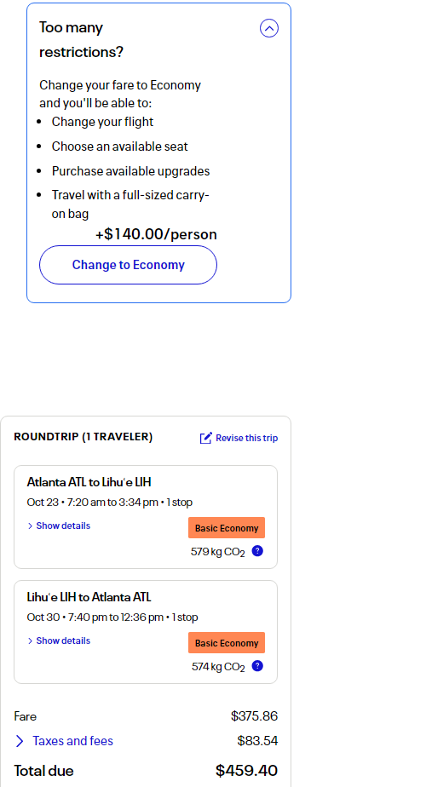Click the Lihu'e LIH to Atlanta ATL heading
426x787 pixels.
(x=89, y=597)
